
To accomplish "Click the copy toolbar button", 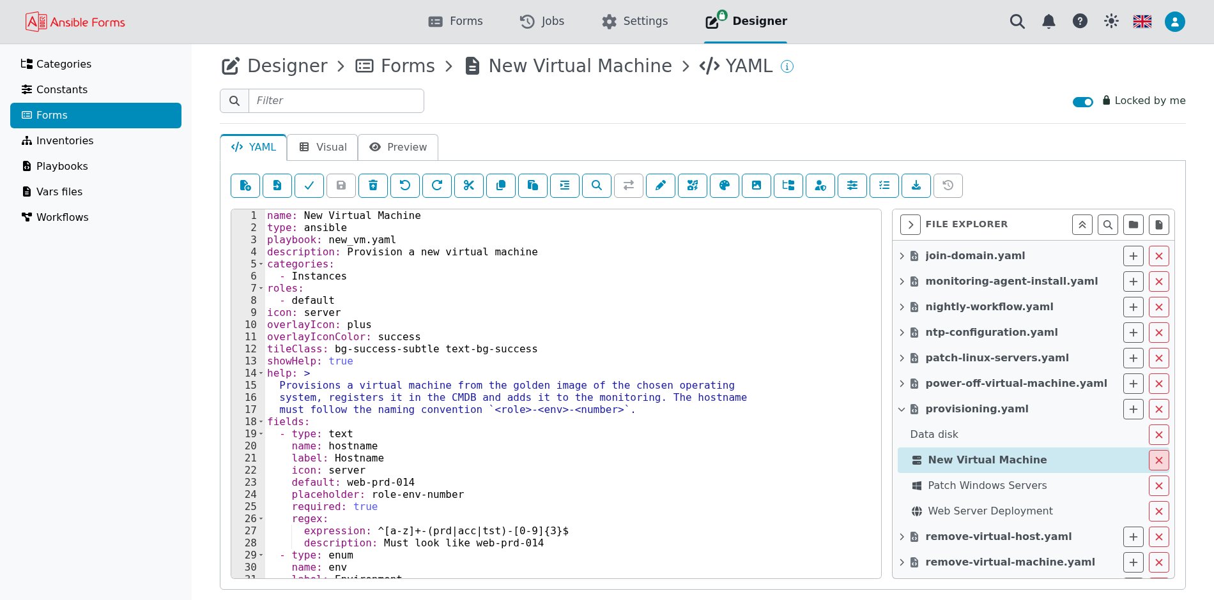I will (501, 186).
